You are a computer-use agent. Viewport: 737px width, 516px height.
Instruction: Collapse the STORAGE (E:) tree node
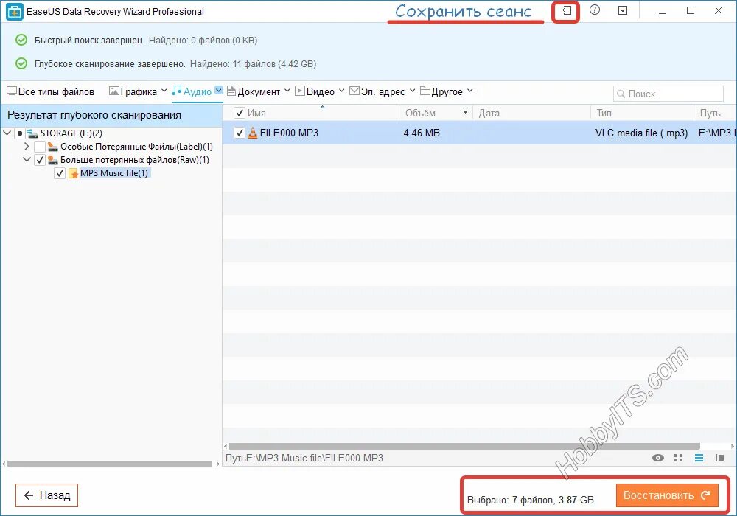point(7,133)
